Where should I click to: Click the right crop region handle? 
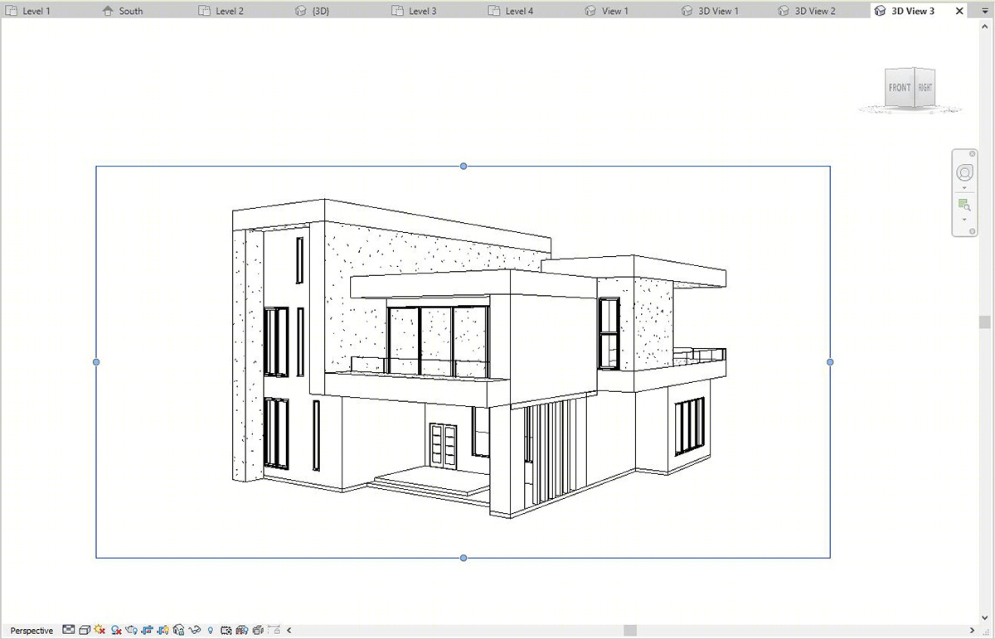tap(830, 362)
